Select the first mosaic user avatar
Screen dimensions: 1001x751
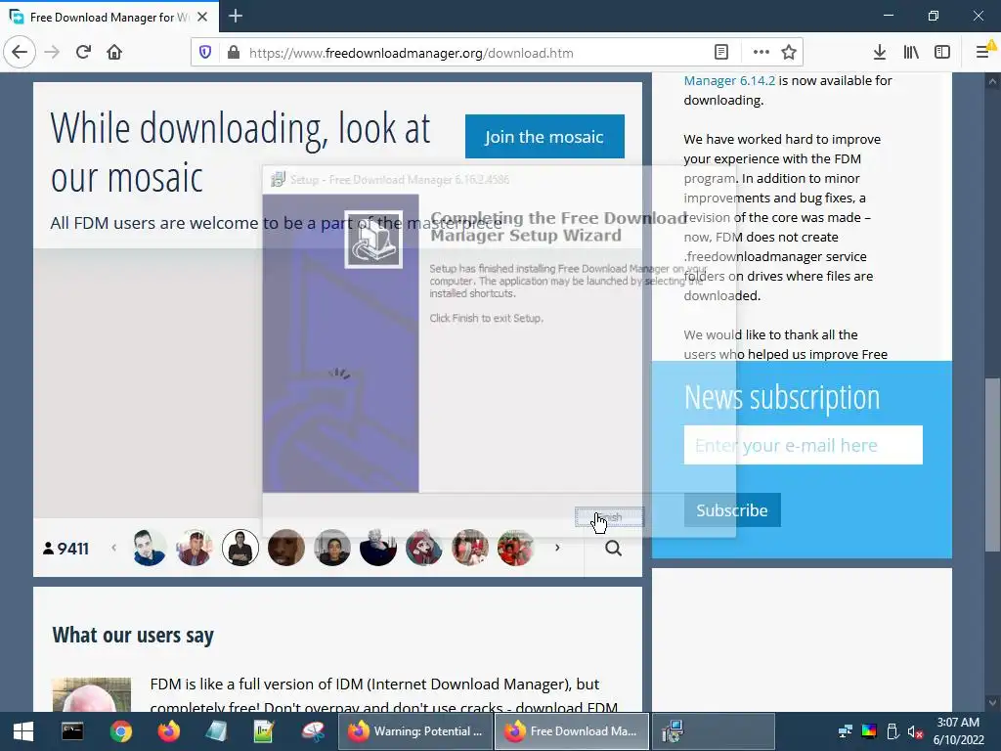tap(149, 548)
